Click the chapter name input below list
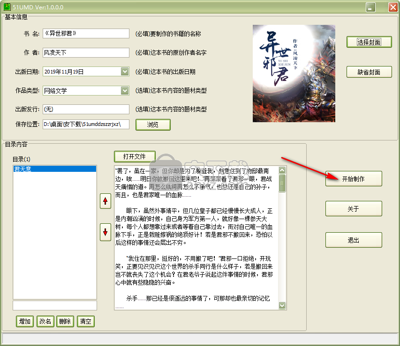The image size is (400, 346). point(55,305)
